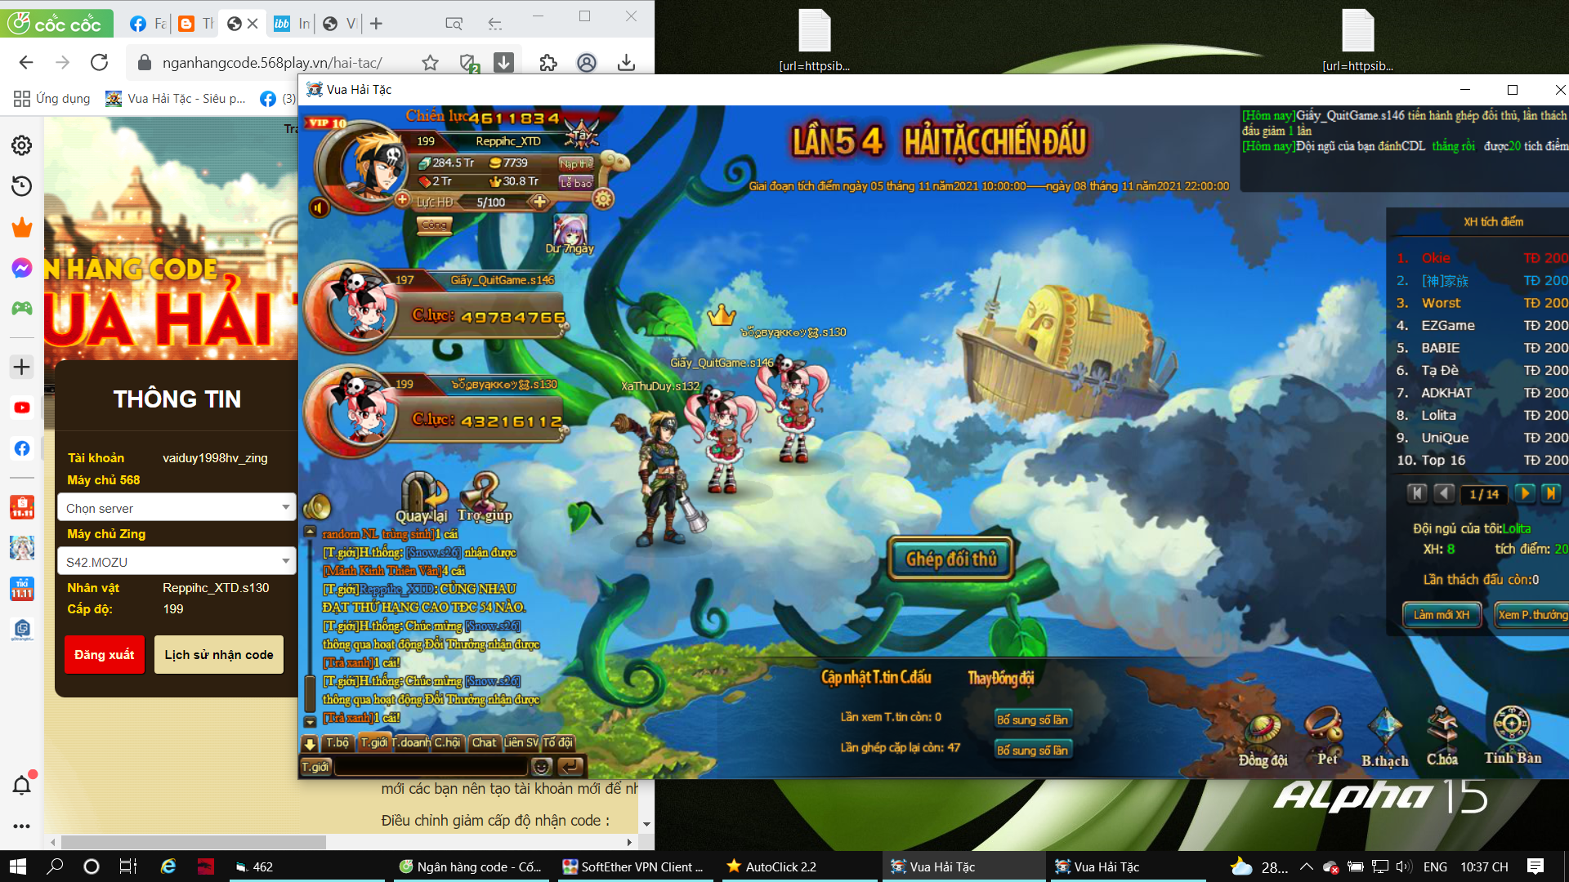
Task: Switch to T.bộ chat tab
Action: pyautogui.click(x=337, y=742)
